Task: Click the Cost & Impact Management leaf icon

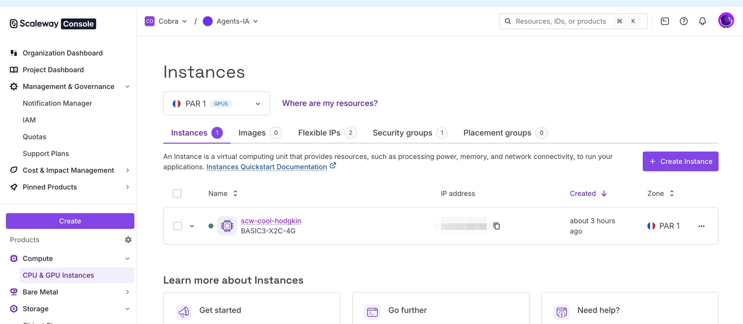Action: click(x=14, y=170)
